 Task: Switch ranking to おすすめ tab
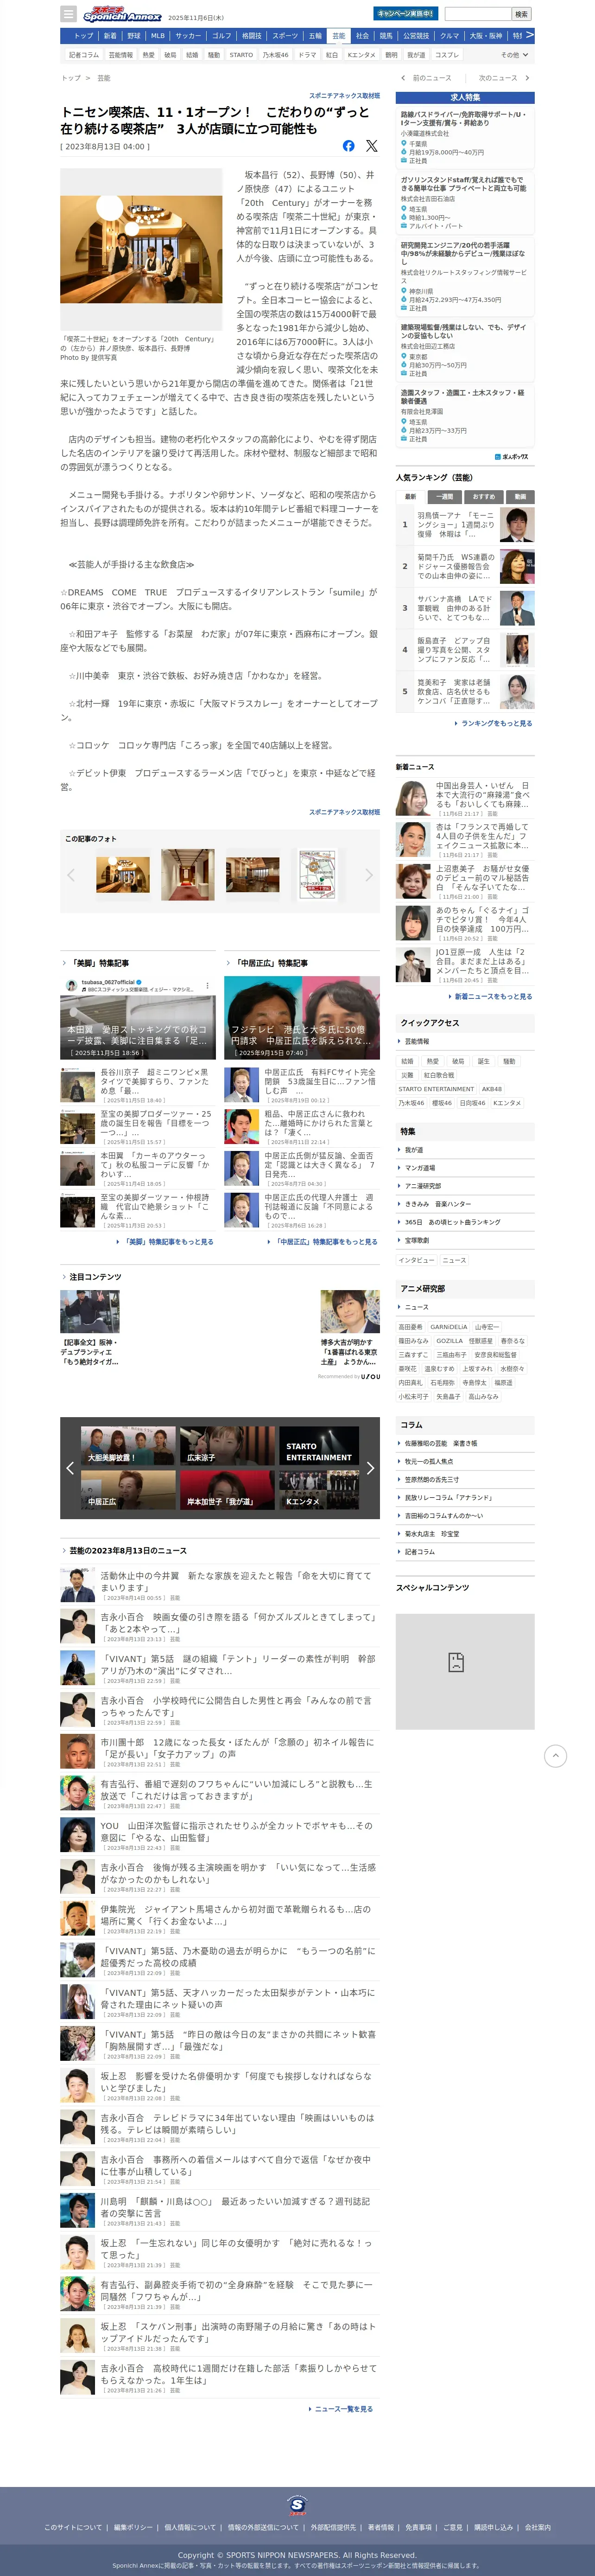[484, 496]
